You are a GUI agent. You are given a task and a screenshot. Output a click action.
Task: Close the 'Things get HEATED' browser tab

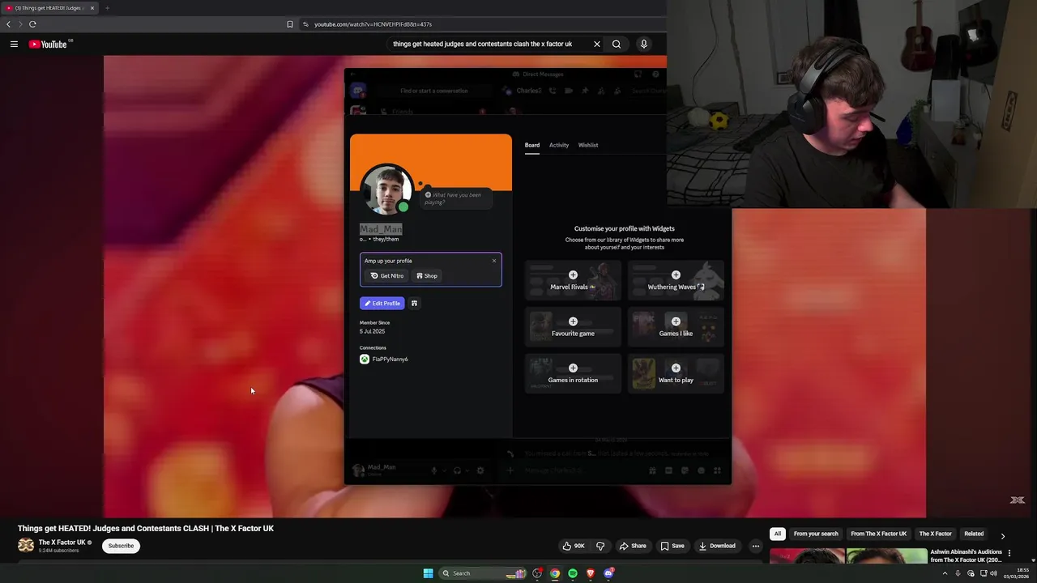(92, 8)
